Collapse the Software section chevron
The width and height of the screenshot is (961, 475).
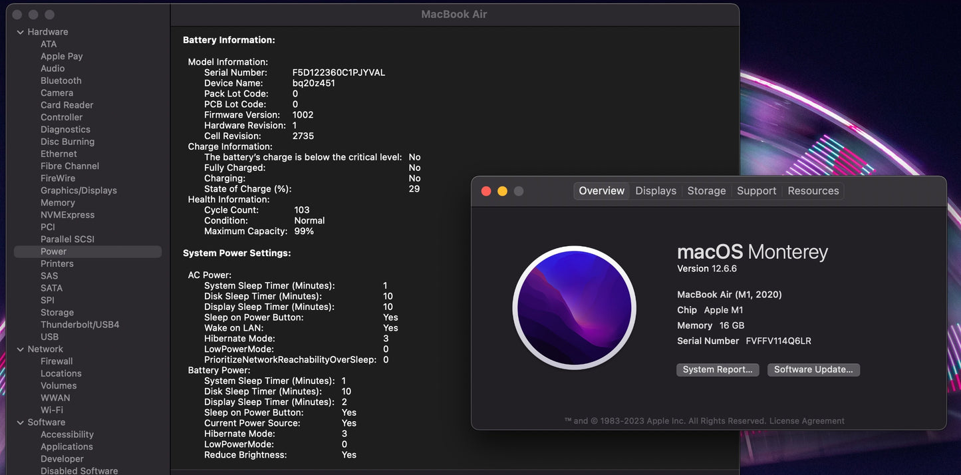(x=20, y=422)
